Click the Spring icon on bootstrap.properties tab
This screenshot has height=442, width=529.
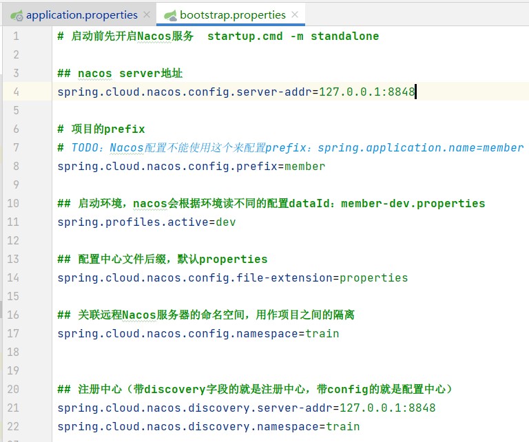pyautogui.click(x=170, y=16)
